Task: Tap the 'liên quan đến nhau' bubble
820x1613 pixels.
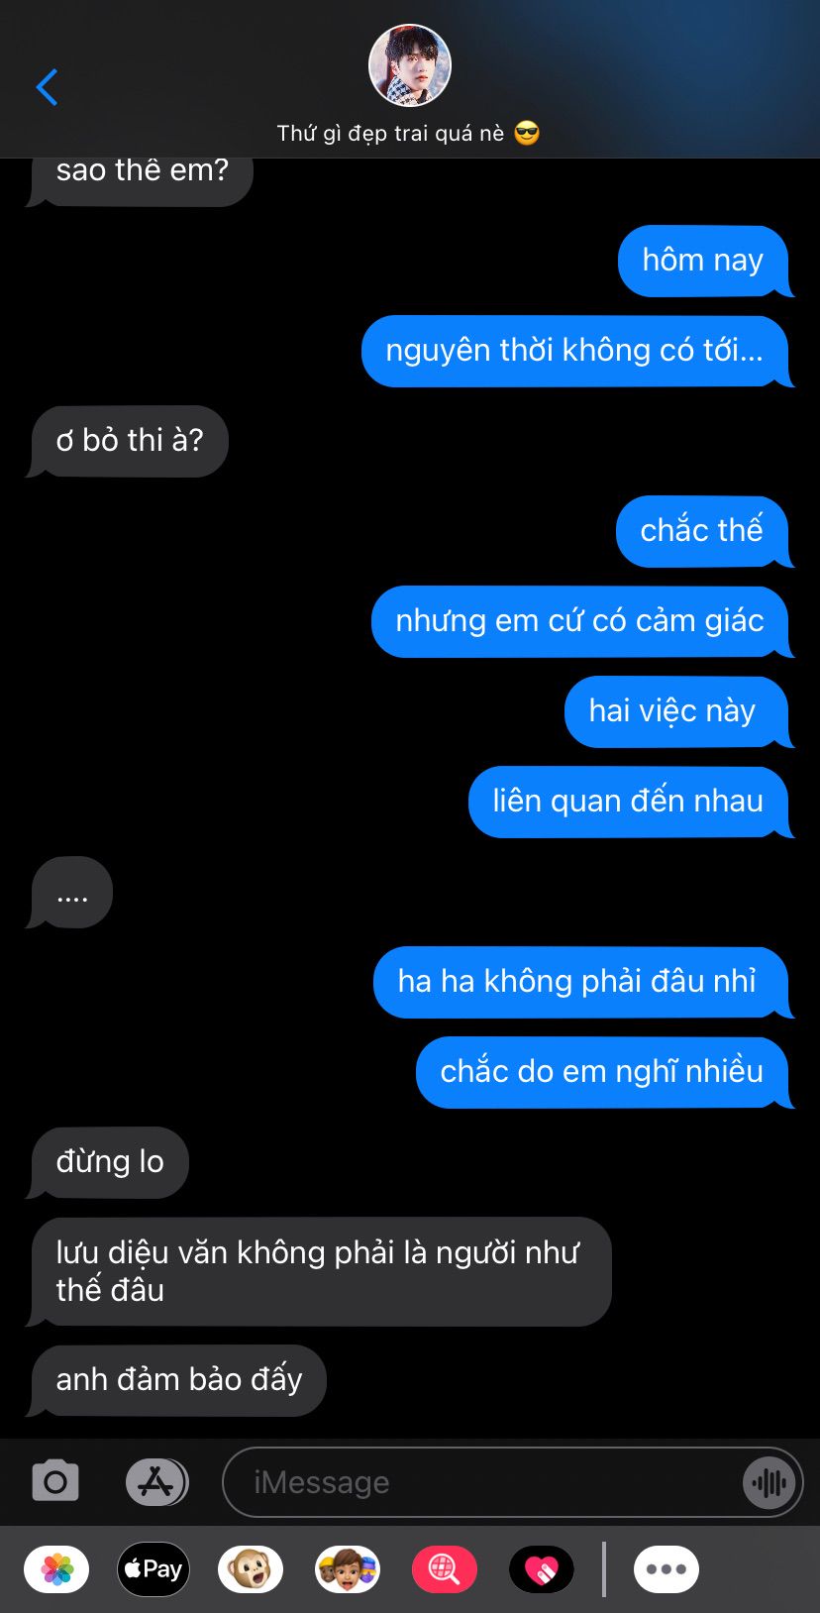Action: tap(630, 802)
